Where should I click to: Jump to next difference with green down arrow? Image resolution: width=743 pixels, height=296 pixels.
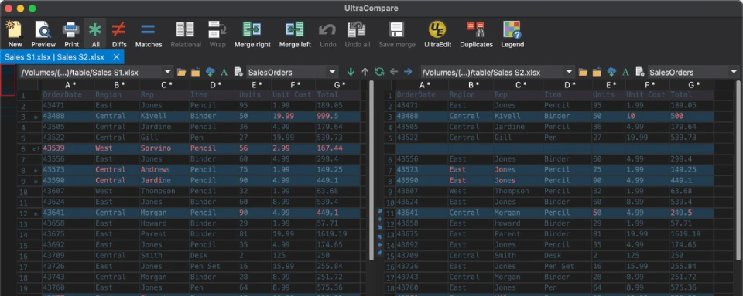point(351,72)
